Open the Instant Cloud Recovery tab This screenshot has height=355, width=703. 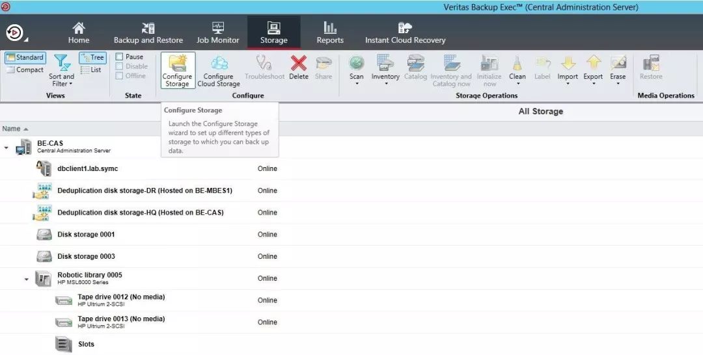click(406, 33)
